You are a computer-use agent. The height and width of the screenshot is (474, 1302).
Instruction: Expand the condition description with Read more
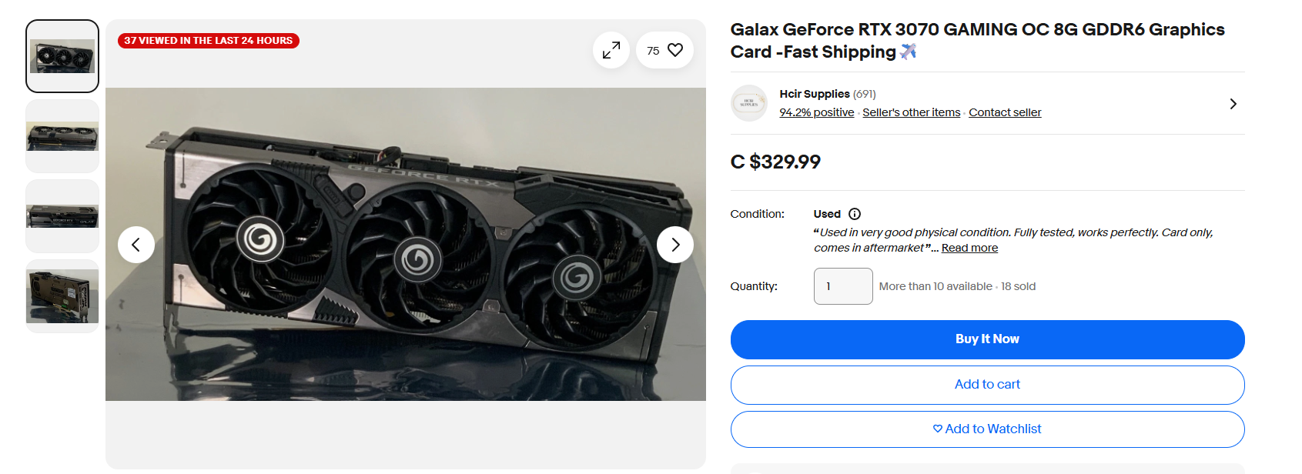click(x=969, y=248)
